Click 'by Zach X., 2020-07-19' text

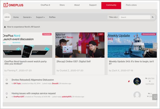point(121,70)
